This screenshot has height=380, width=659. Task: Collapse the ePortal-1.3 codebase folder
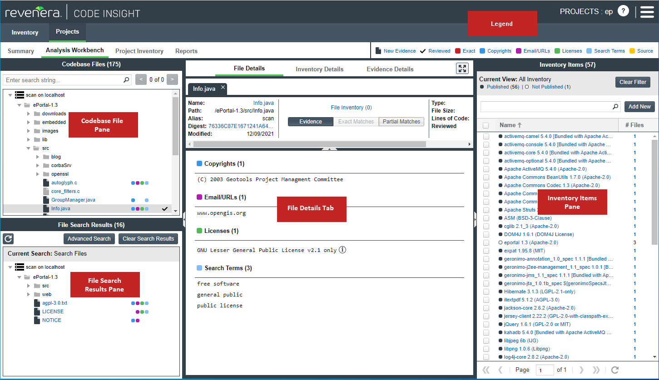coord(19,105)
